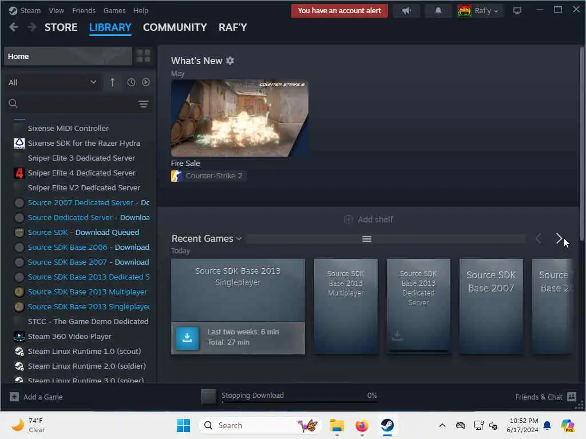The image size is (586, 439).
Task: Open the bell notifications icon
Action: 438,11
